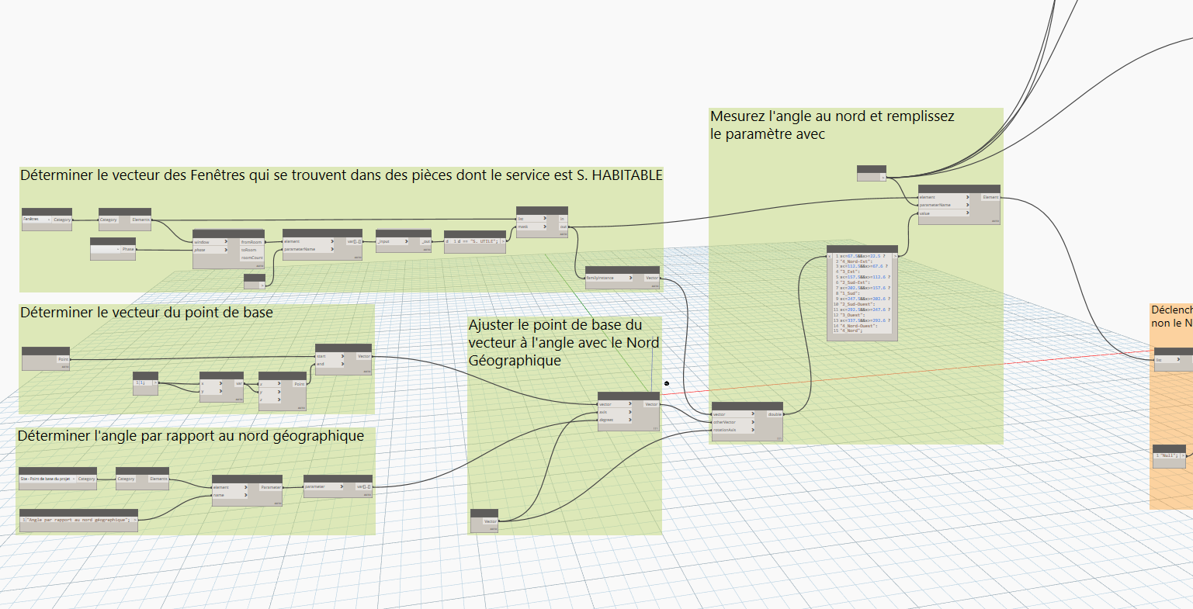Click the 'axis' input port
The width and height of the screenshot is (1193, 609).
(x=613, y=412)
